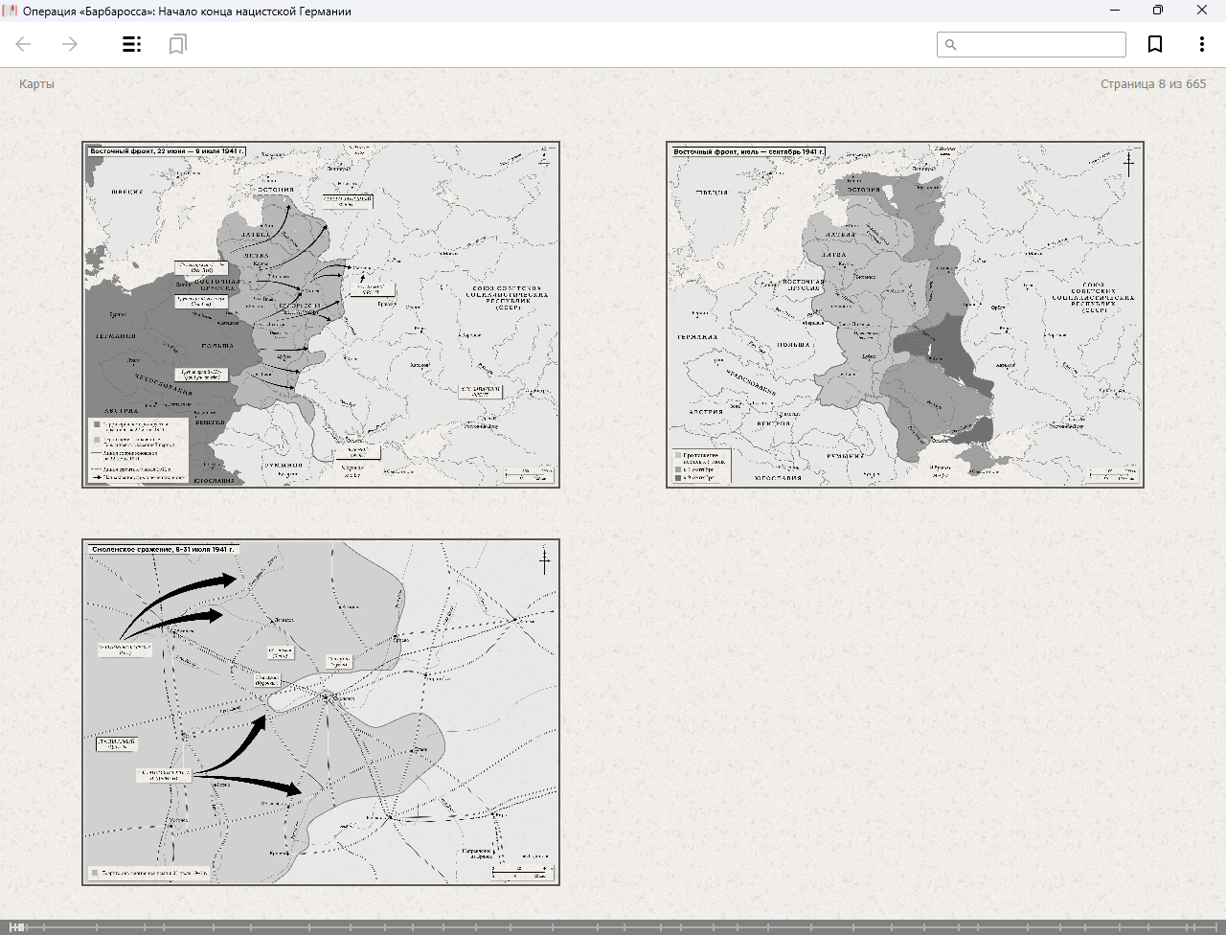
Task: Open the table of contents list
Action: (132, 44)
